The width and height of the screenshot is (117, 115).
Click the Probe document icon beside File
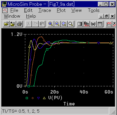(5, 10)
